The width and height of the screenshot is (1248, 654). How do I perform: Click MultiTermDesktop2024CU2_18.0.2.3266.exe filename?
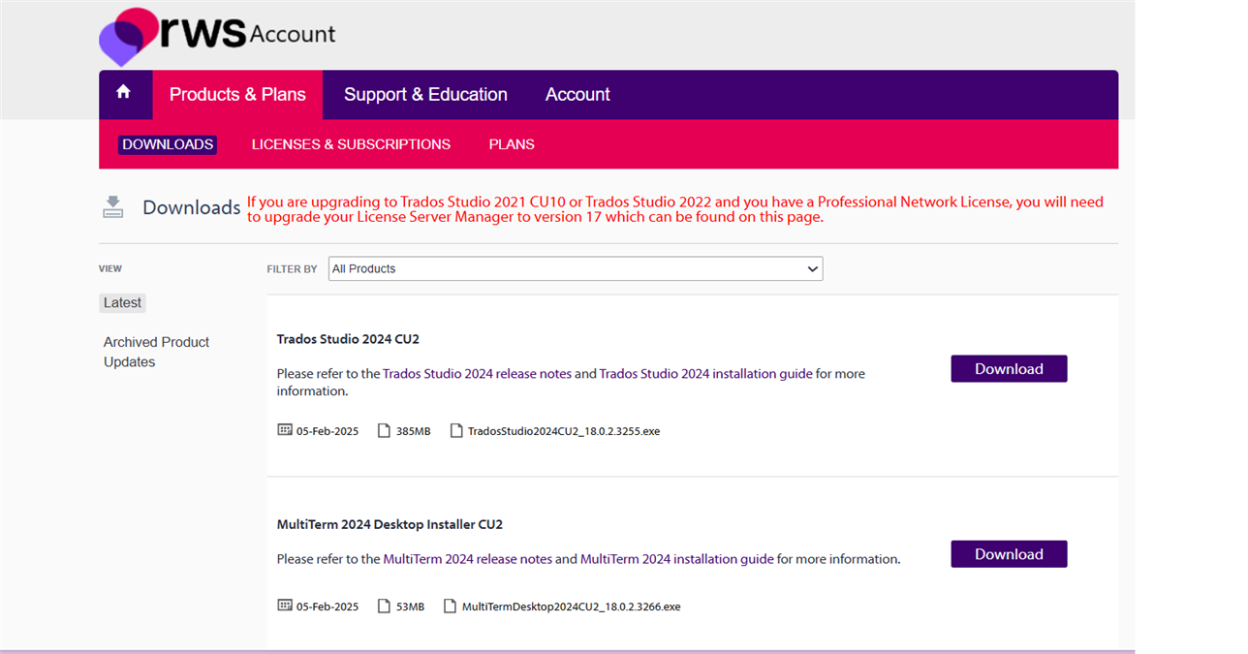tap(572, 607)
